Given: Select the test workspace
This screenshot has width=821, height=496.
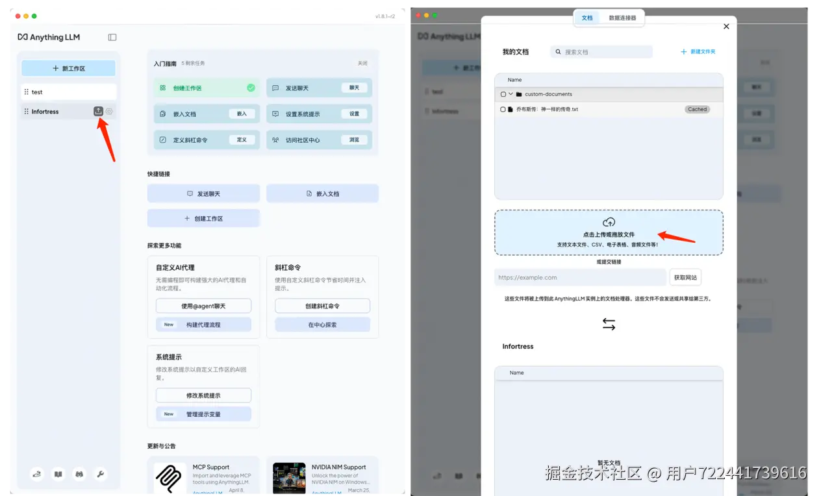Looking at the screenshot, I should point(68,92).
